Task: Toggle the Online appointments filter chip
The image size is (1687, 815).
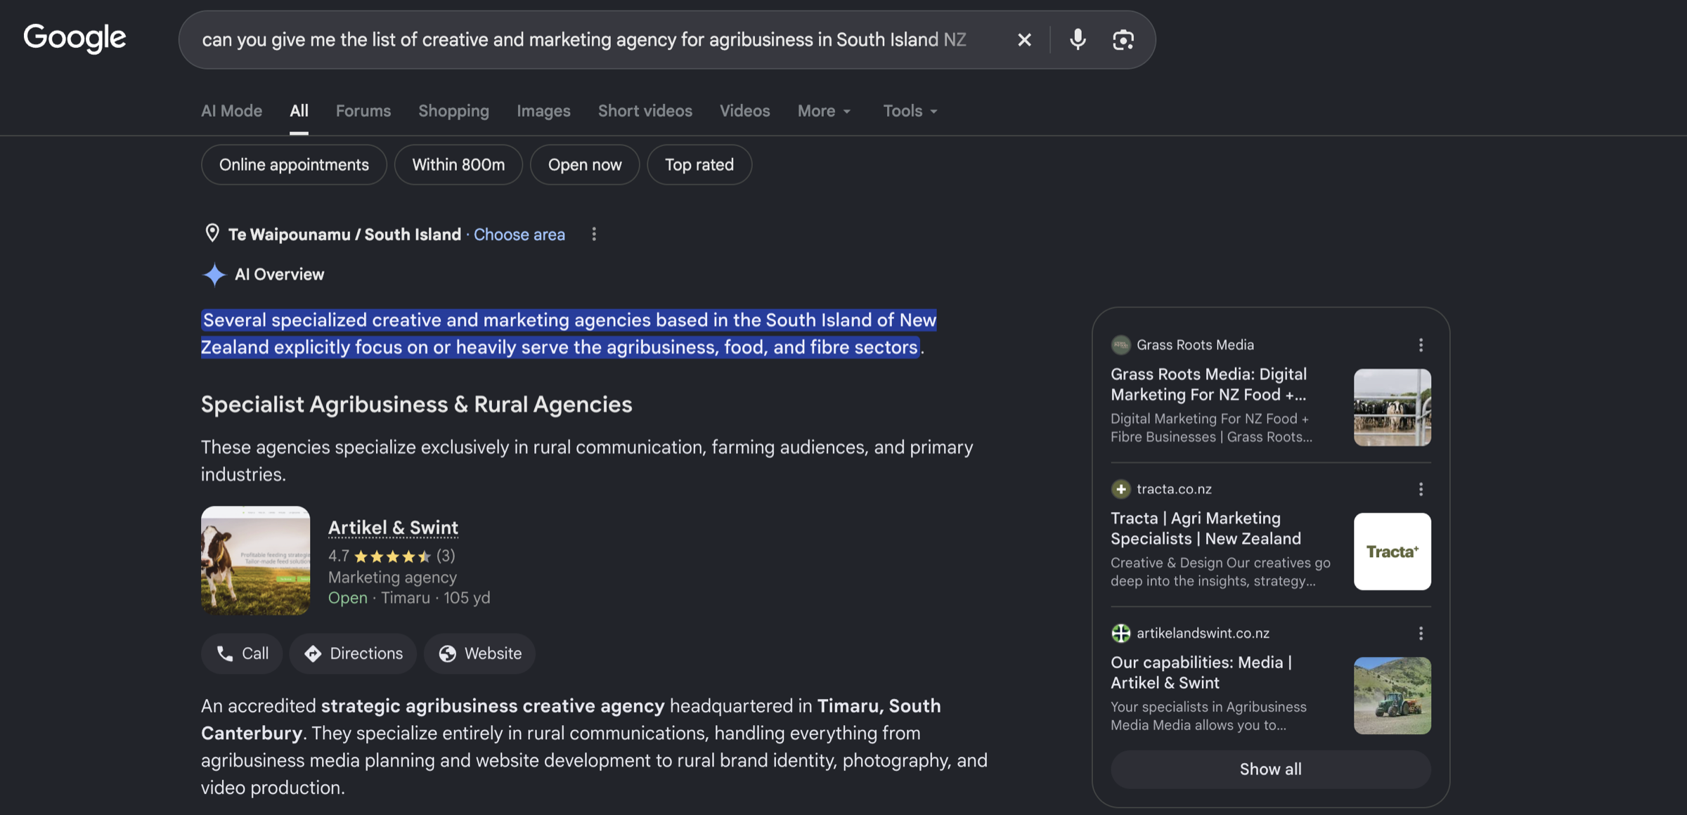Action: click(294, 164)
